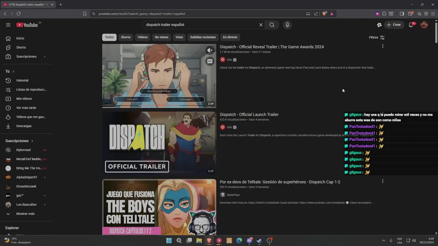Bookmark this page in the address bar

(x=85, y=14)
